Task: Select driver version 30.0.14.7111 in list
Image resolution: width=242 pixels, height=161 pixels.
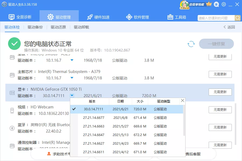Action: coord(127,109)
